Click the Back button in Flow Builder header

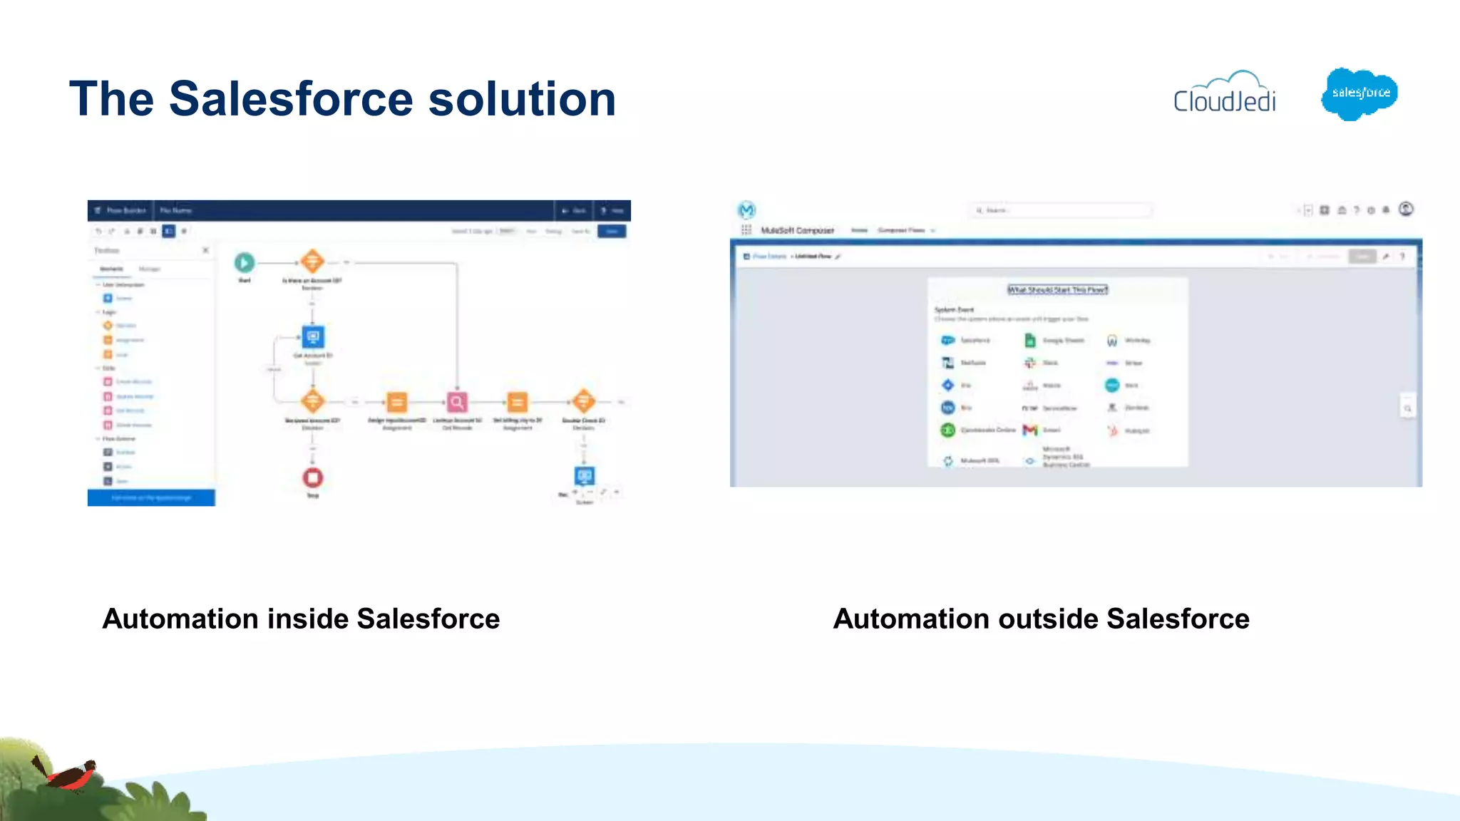575,211
